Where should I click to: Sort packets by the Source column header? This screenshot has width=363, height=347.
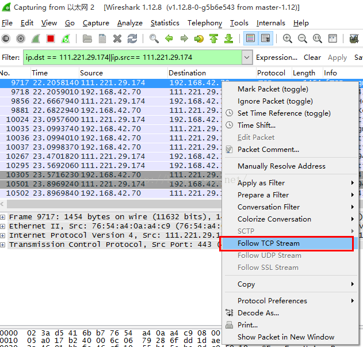pyautogui.click(x=123, y=73)
